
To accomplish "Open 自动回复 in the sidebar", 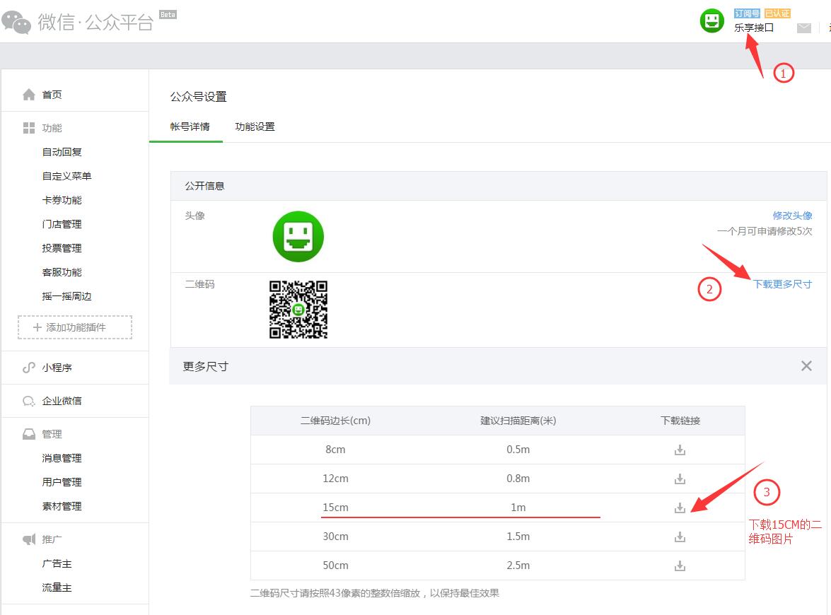I will (x=62, y=152).
